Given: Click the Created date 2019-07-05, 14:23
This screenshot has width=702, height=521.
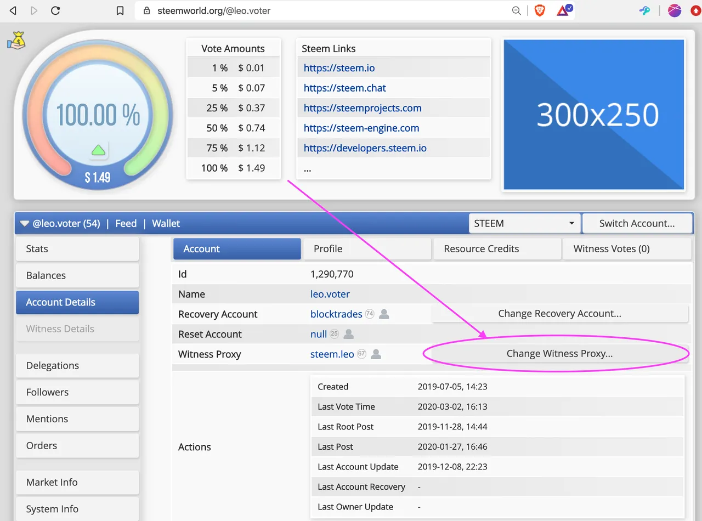Looking at the screenshot, I should tap(452, 387).
